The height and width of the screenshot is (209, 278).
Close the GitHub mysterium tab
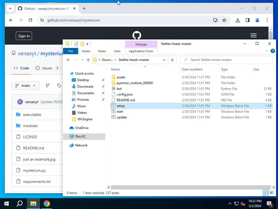point(74,8)
